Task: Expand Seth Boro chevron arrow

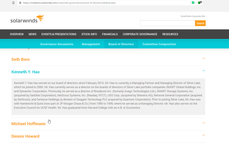Action: click(204, 58)
